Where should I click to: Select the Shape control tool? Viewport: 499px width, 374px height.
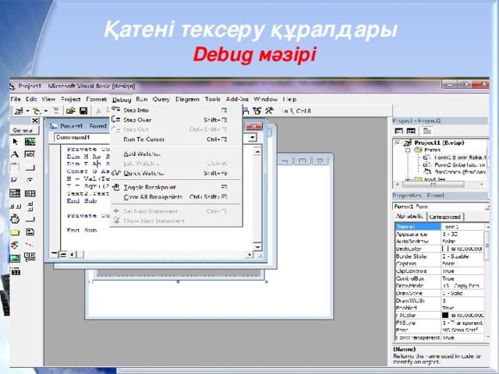15,245
